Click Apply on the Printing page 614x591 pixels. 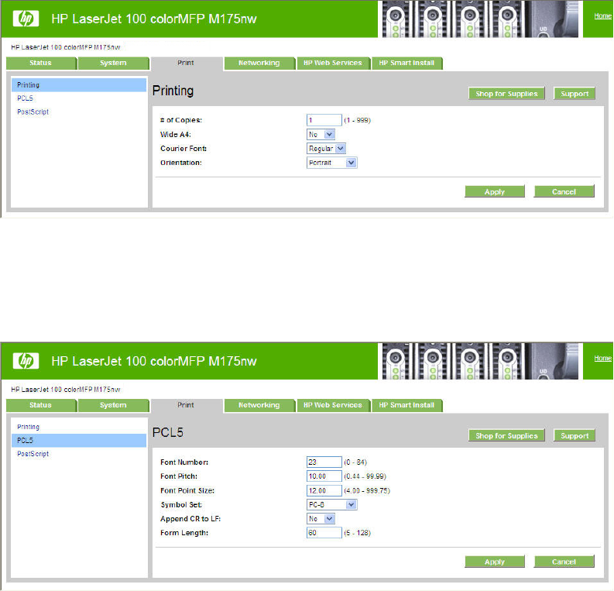click(x=495, y=192)
